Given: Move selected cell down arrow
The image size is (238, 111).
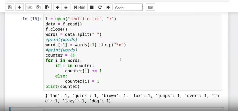Looking at the screenshot, I should [x=66, y=7].
